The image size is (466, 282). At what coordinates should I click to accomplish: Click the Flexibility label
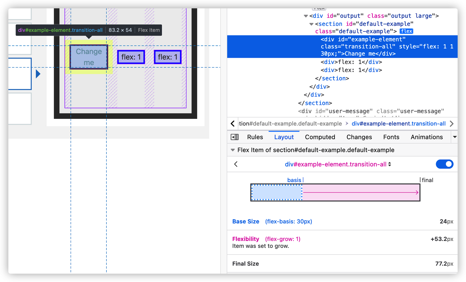(x=246, y=239)
